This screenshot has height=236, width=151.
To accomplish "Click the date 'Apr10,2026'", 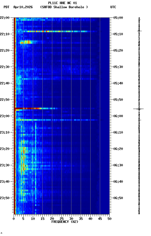I will [x=23, y=7].
